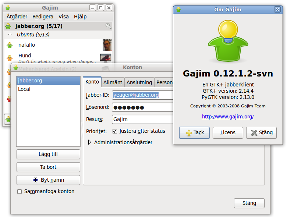Click the Om Gajim titlebar app icon
The image size is (287, 217).
tap(178, 10)
